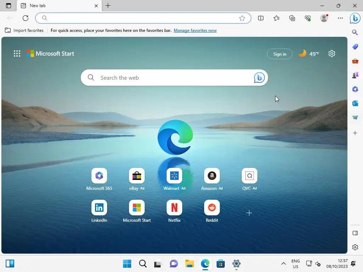Open Browser essentials heart icon
The width and height of the screenshot is (363, 272).
(308, 18)
